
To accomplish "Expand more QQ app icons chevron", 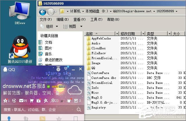I will (x=62, y=101).
